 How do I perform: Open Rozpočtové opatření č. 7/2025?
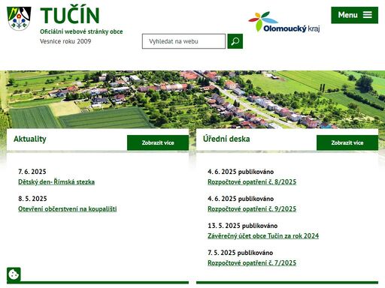(252, 262)
